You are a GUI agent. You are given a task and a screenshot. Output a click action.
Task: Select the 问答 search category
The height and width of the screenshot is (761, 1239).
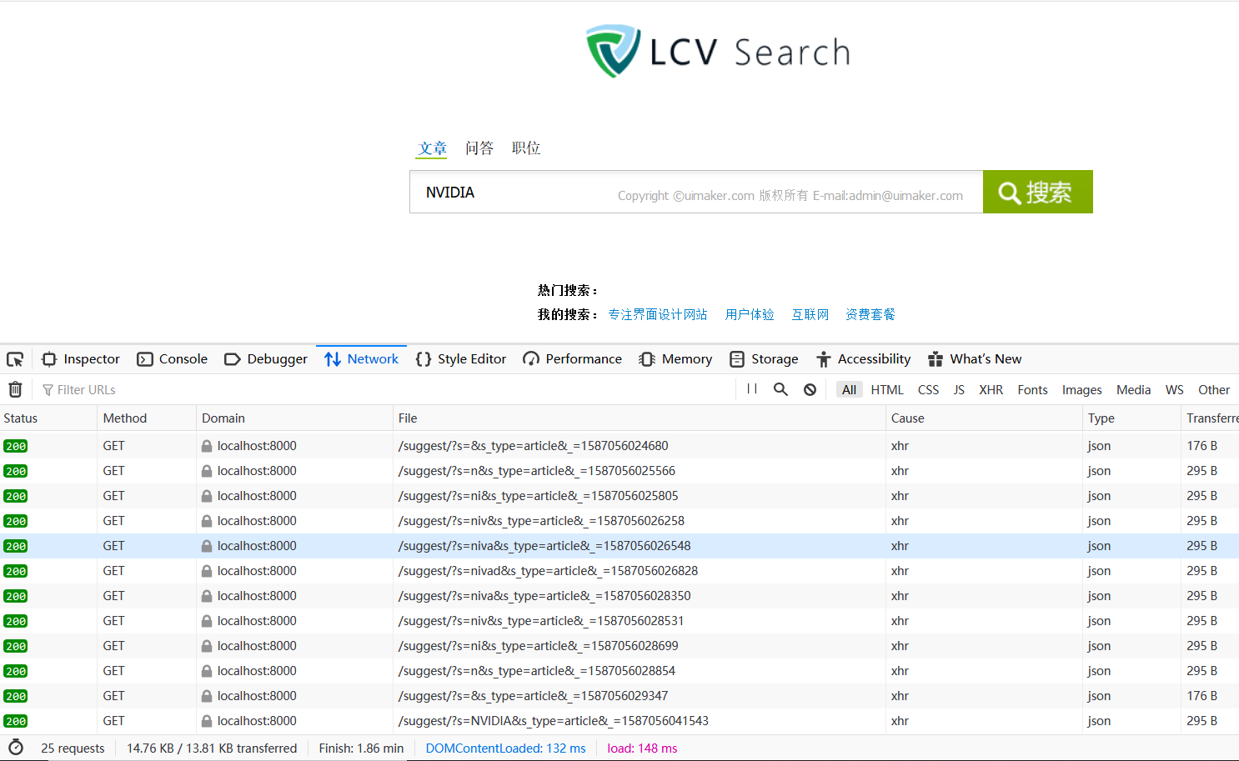point(479,148)
